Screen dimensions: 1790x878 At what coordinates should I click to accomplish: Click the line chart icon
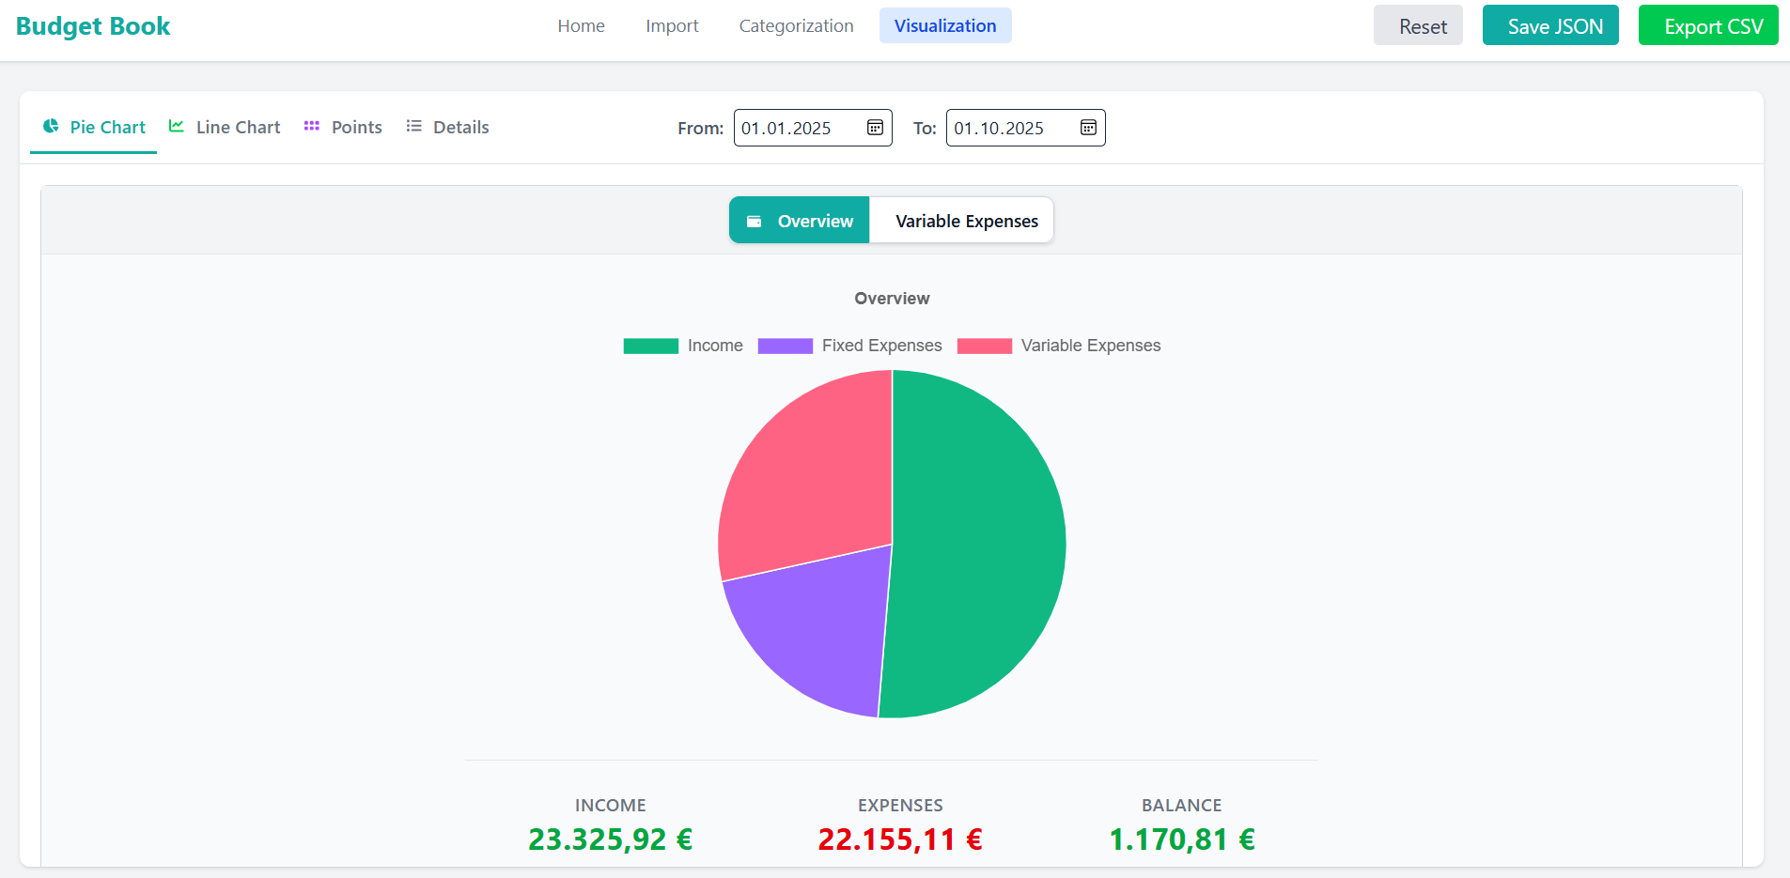[x=176, y=126]
